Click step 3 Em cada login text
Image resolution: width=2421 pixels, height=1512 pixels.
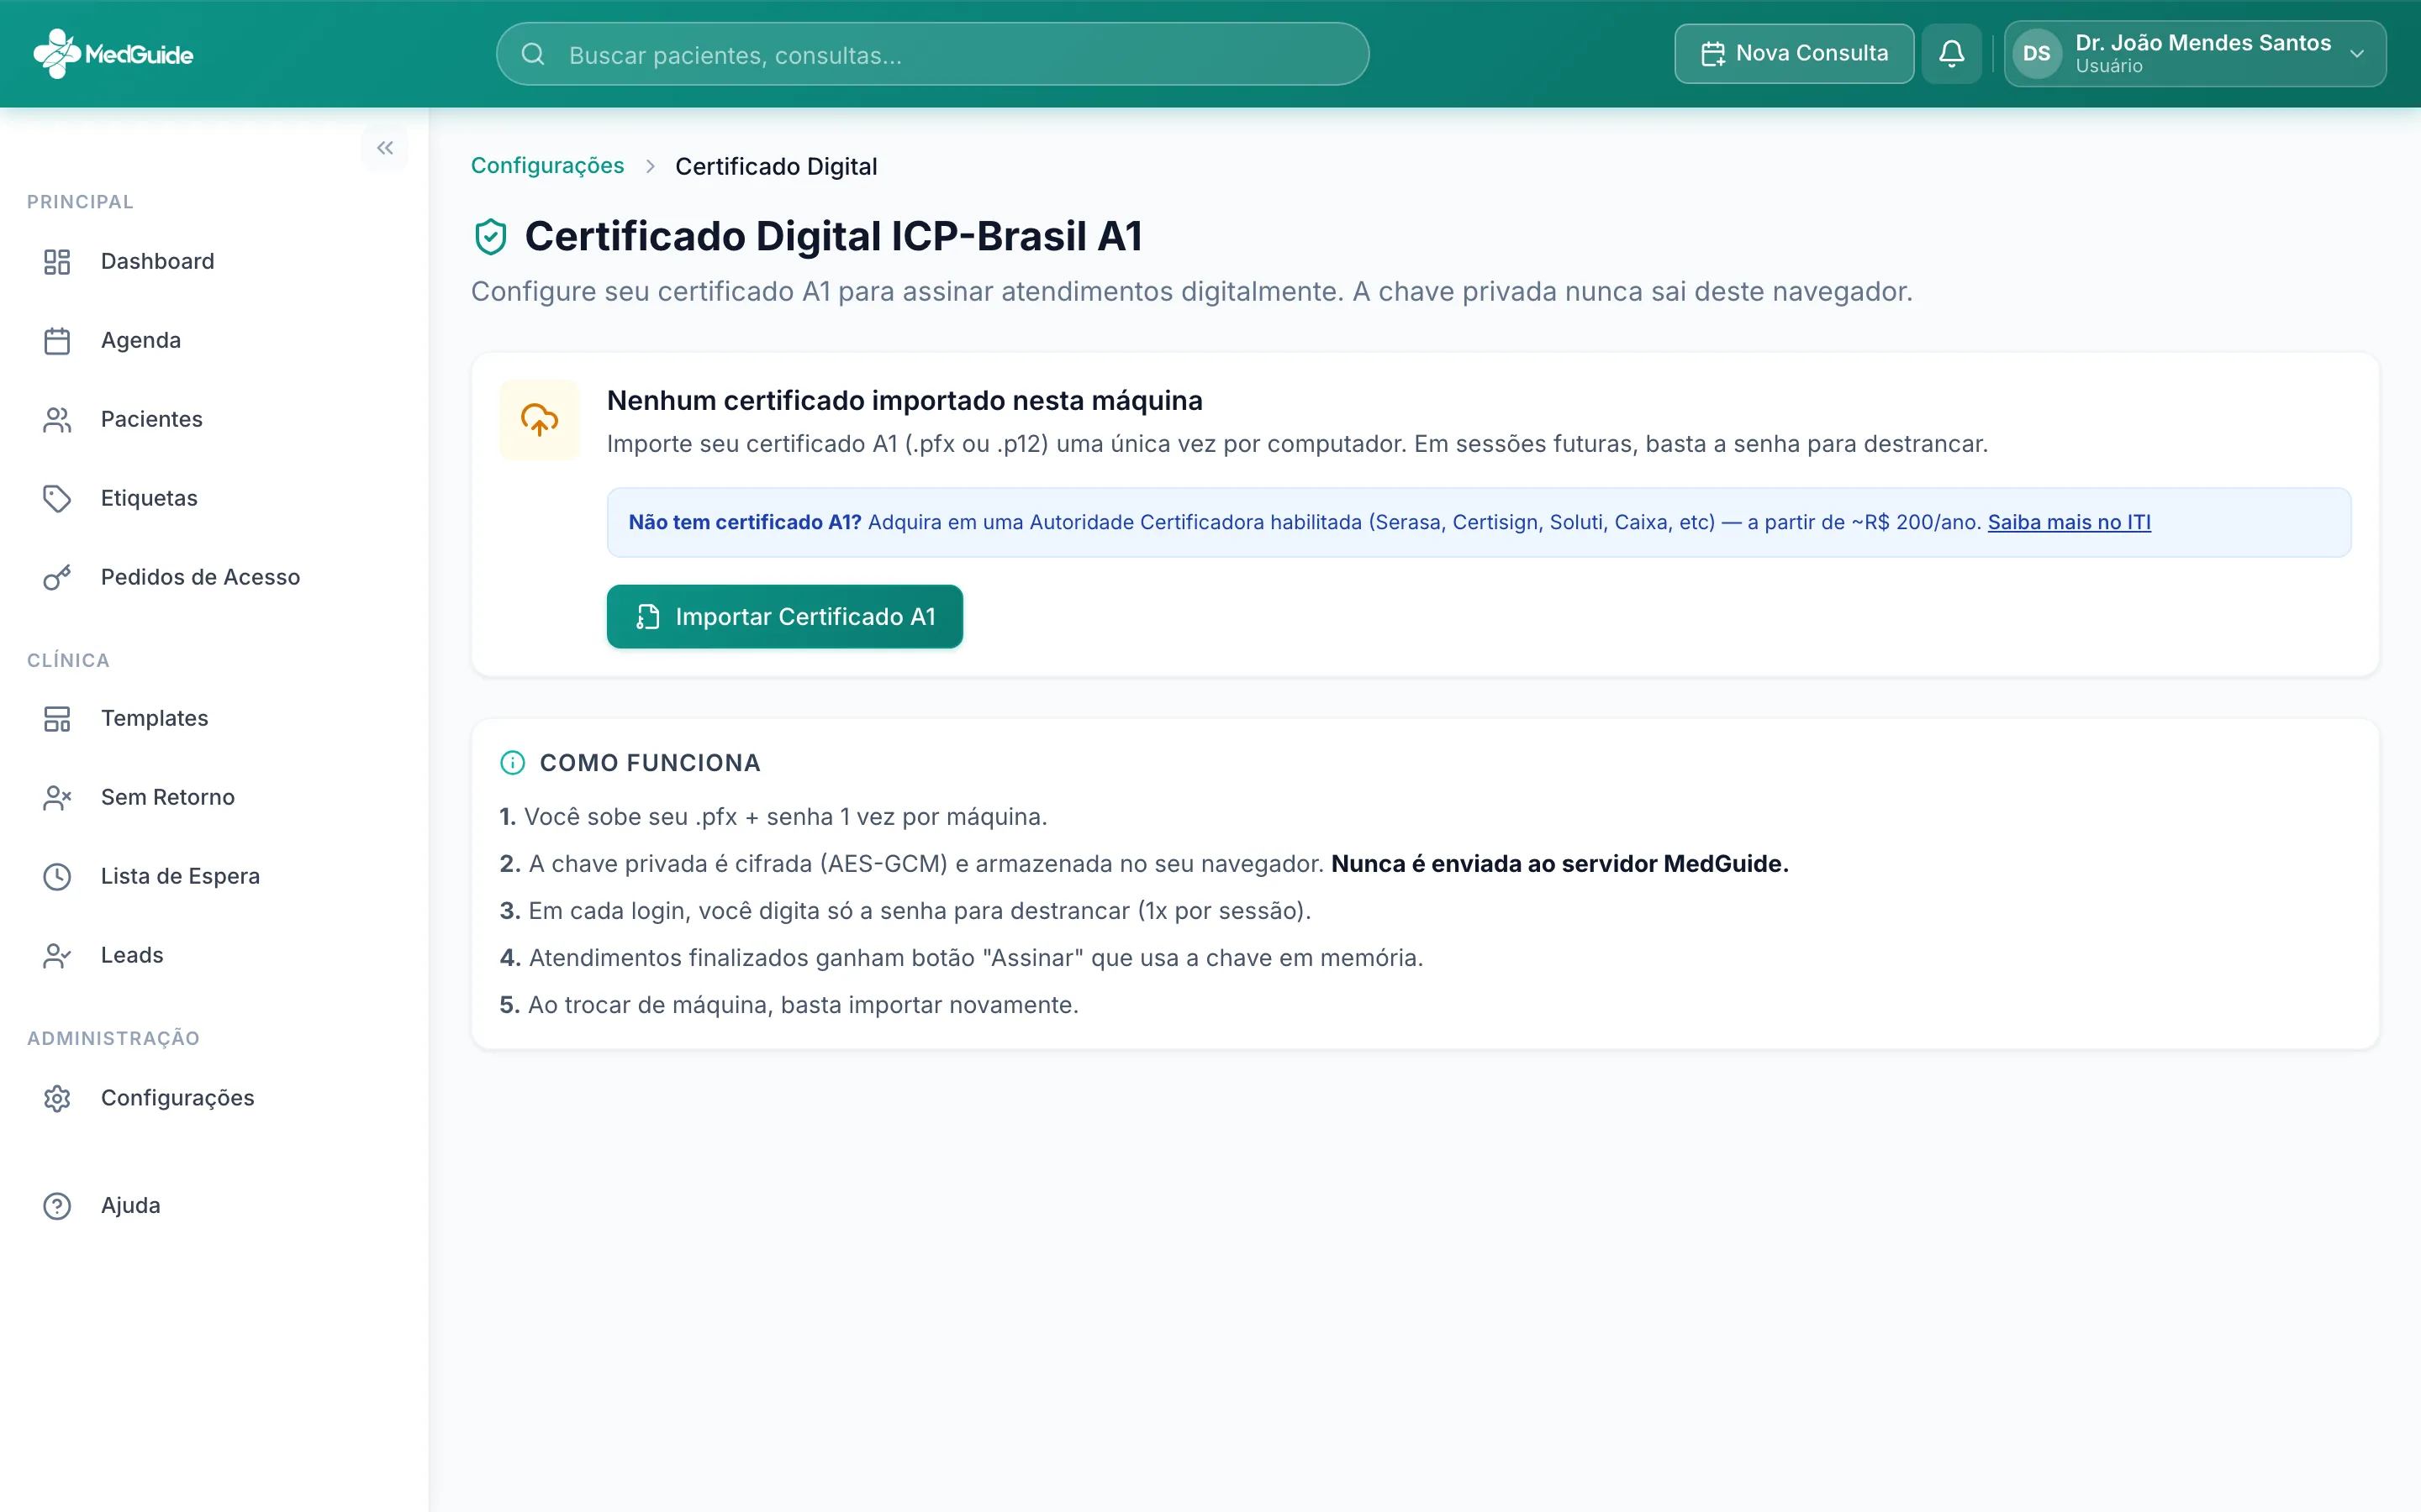[905, 911]
